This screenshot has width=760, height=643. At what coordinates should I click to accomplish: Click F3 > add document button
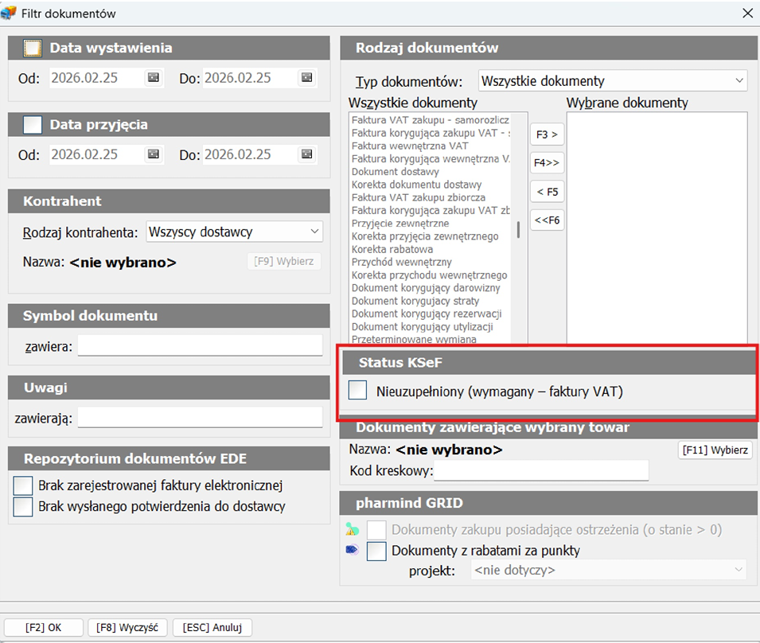coord(547,134)
